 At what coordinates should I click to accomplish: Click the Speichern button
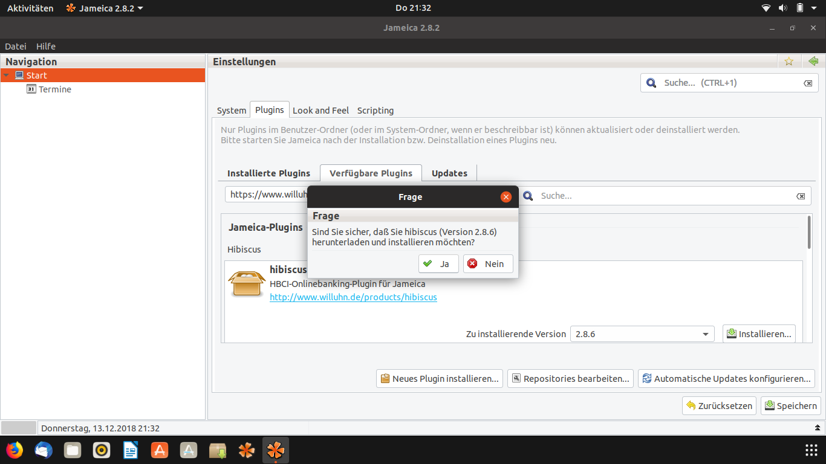click(791, 406)
